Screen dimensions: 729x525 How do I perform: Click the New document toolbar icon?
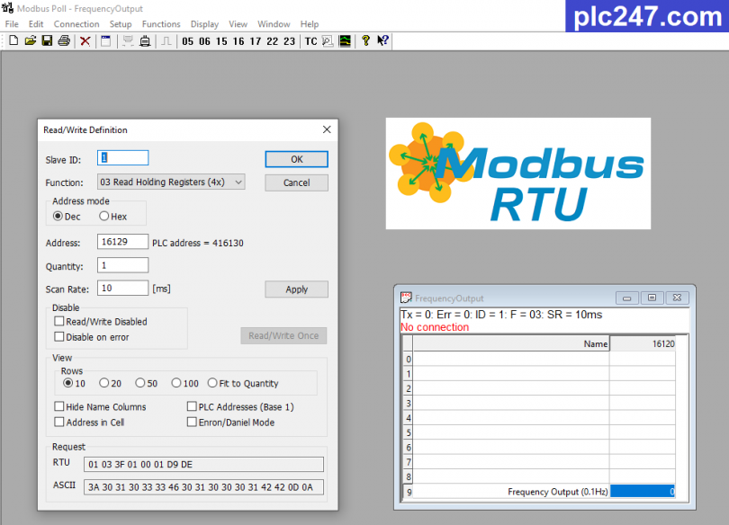(x=13, y=40)
